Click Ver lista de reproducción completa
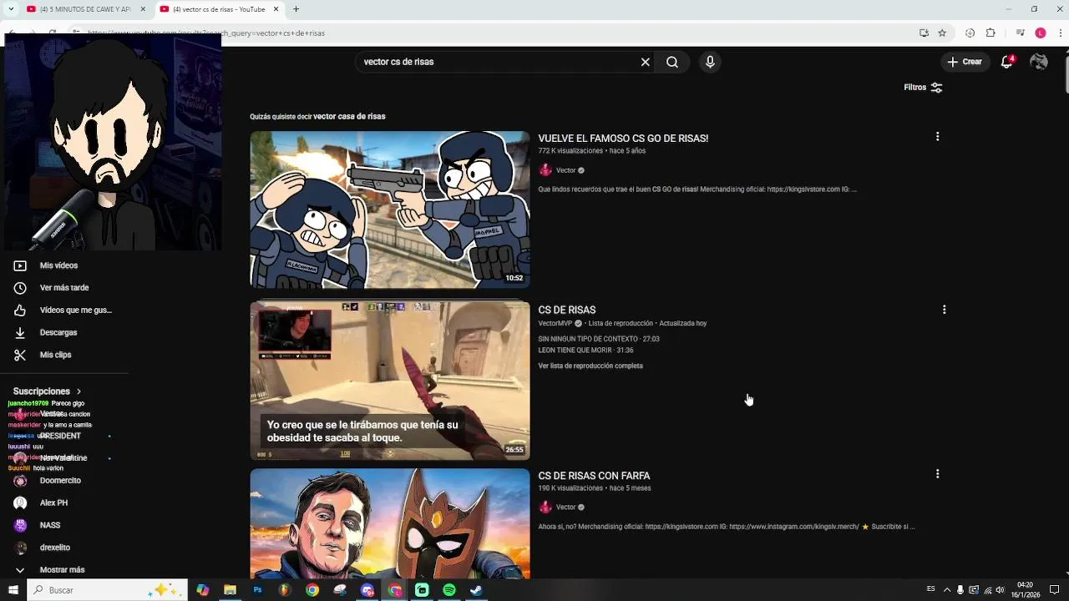Viewport: 1069px width, 601px height. (x=590, y=366)
